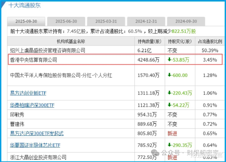Switch to the 2025-06-30 tab
Screen dimensions: 226x162
click(66, 21)
